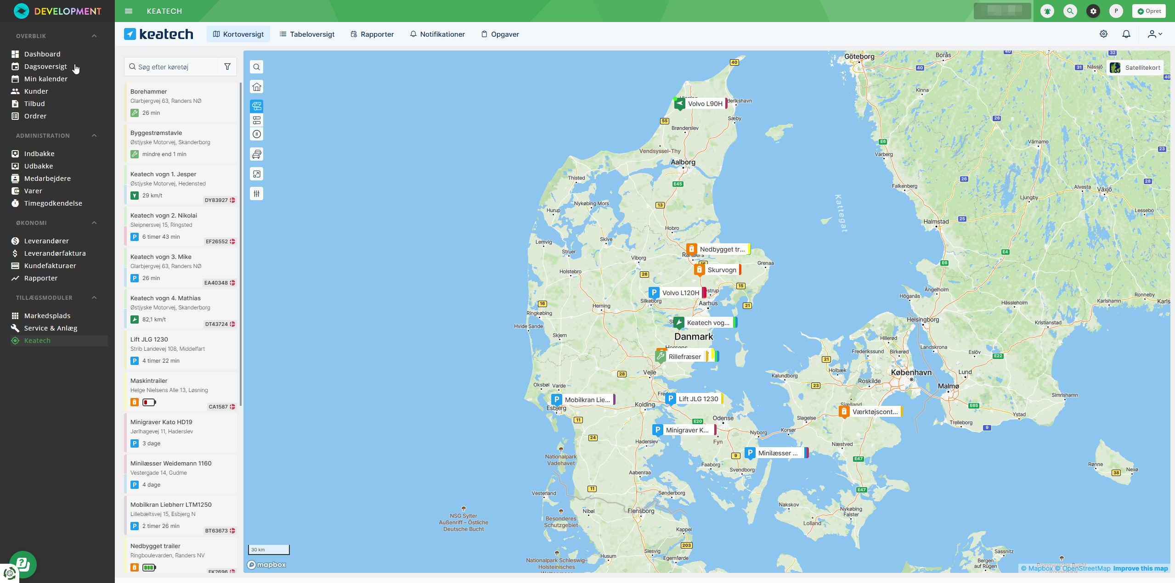Open the traffic cars map icon

click(257, 154)
